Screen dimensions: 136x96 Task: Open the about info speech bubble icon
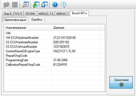pos(63,4)
